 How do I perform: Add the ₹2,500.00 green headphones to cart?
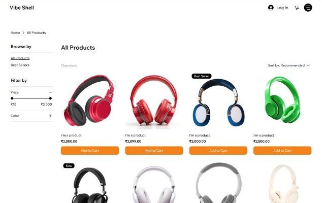282,150
